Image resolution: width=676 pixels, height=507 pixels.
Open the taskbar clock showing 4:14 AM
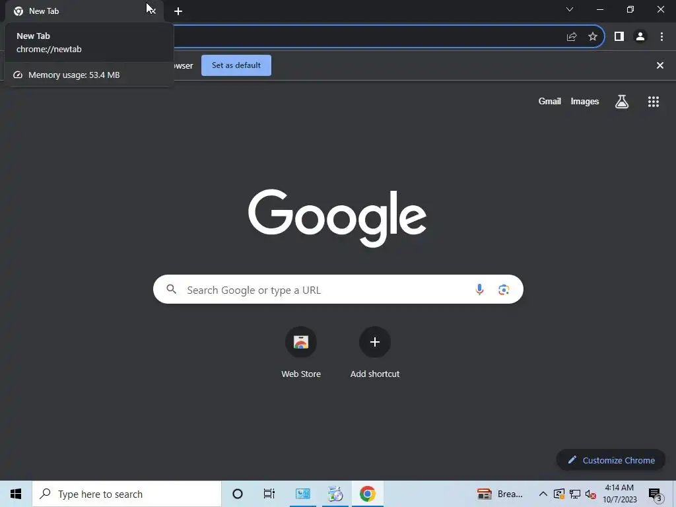(x=619, y=494)
